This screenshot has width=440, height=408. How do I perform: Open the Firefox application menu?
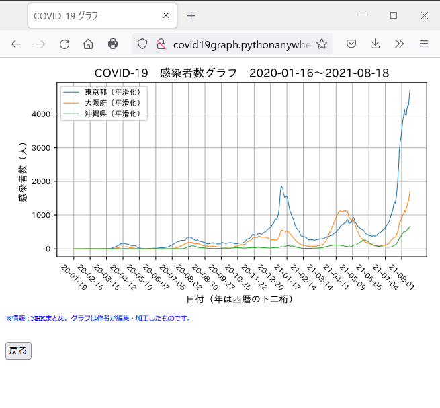coord(424,44)
